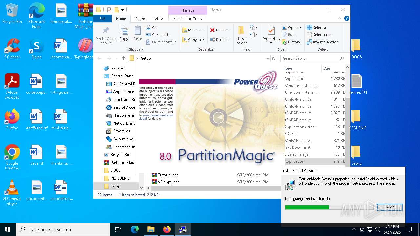
Task: Select the Setup folder on desktop
Action: tap(356, 155)
